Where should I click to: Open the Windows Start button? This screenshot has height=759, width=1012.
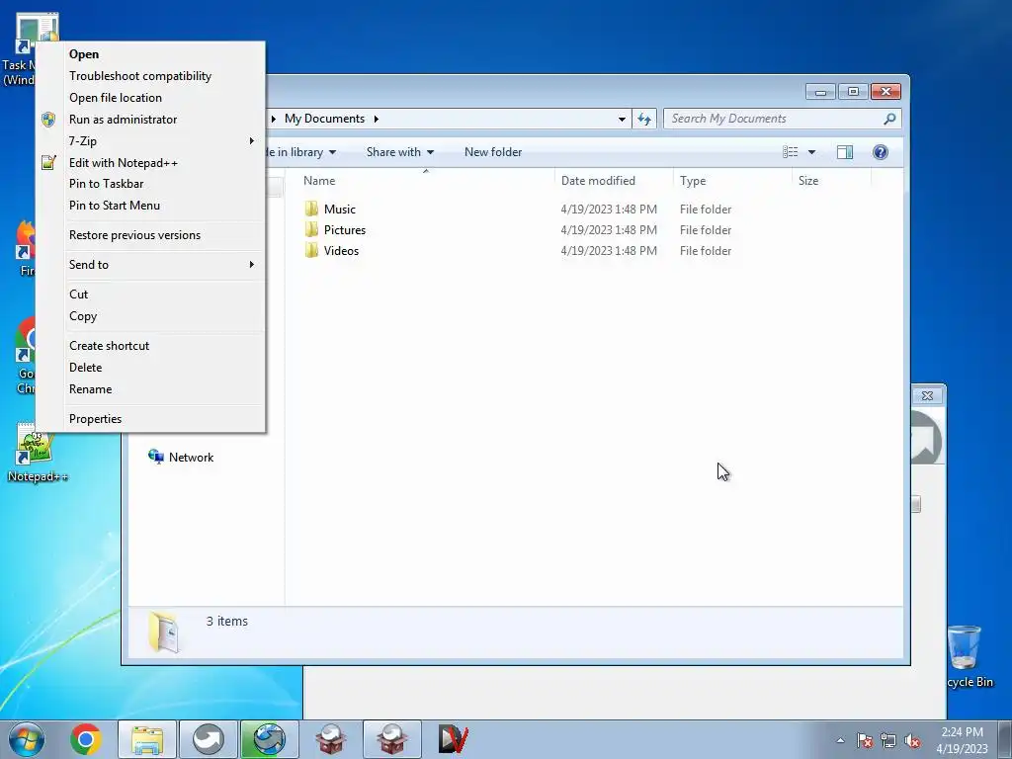click(27, 739)
